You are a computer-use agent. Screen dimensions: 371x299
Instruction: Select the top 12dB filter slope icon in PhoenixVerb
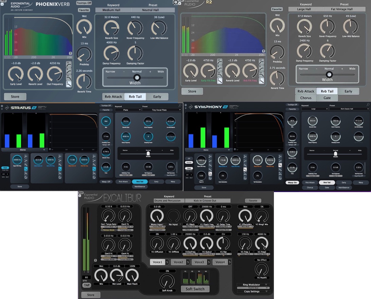(x=69, y=64)
